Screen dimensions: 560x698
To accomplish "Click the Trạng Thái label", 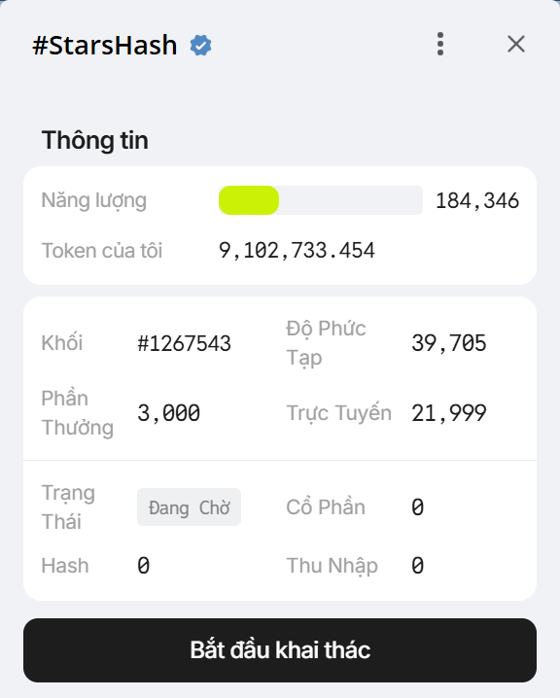I will [68, 507].
